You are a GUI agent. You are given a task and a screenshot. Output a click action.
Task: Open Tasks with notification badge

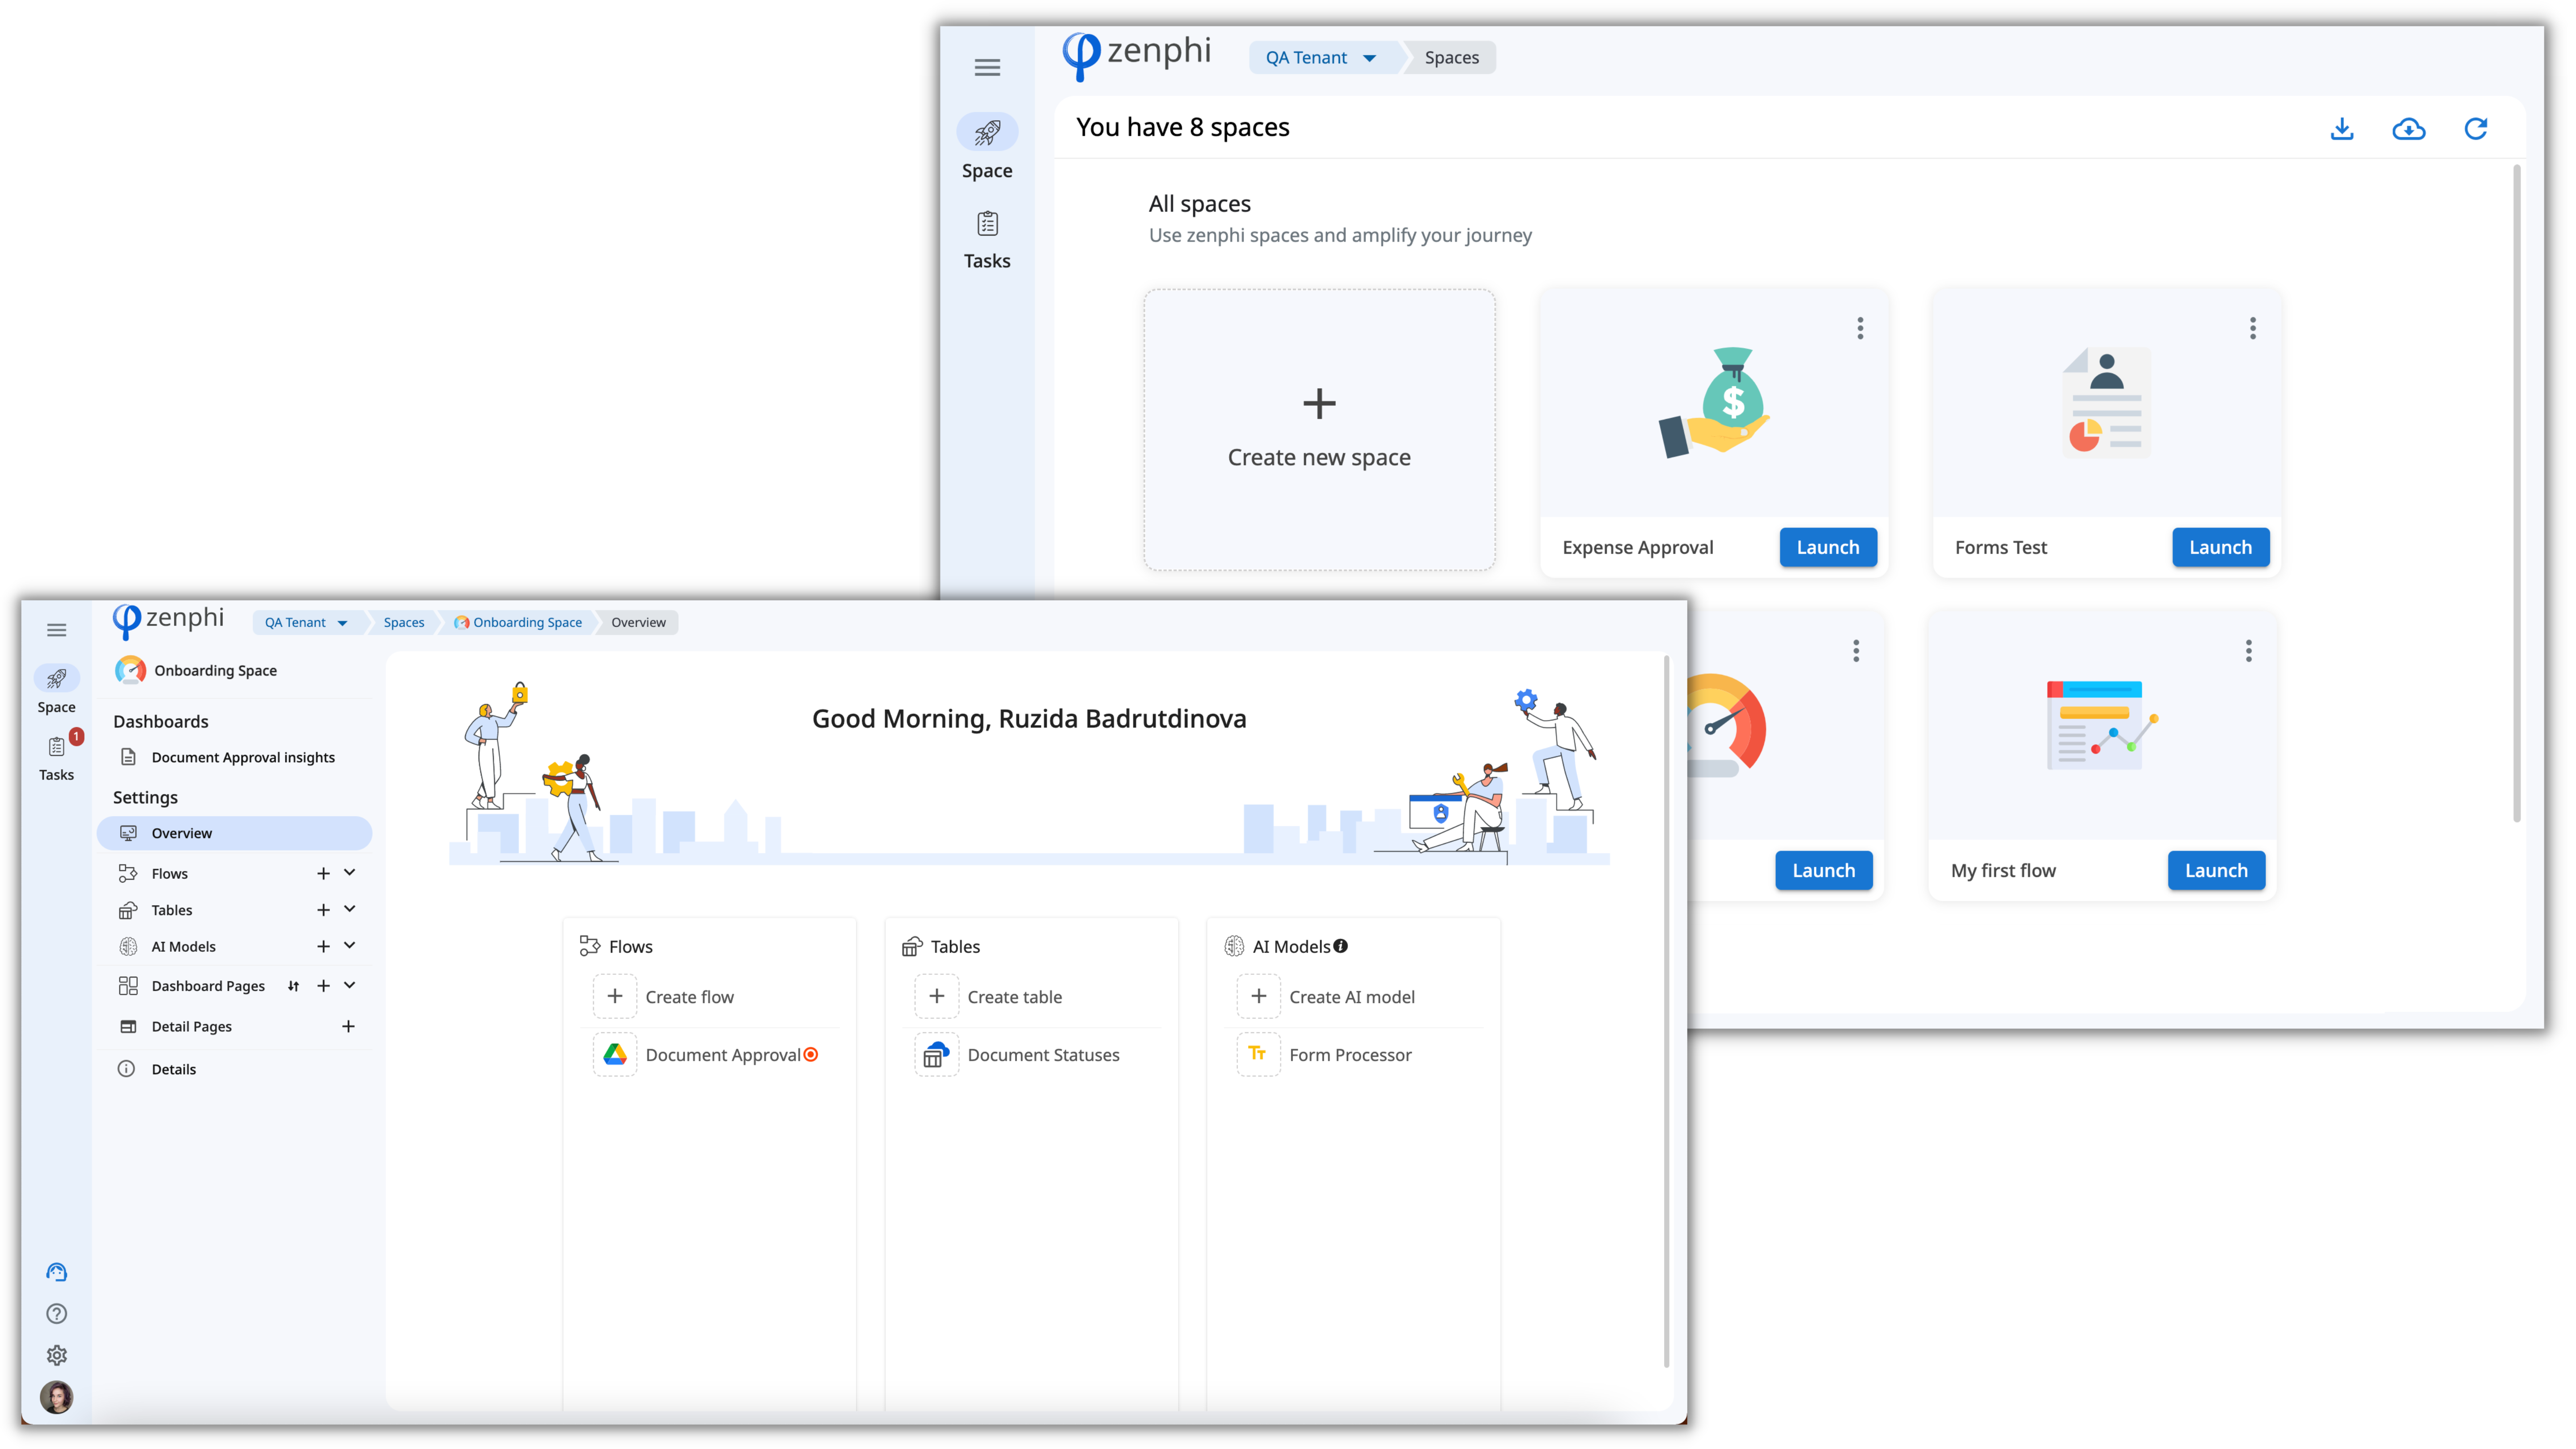pos(57,747)
